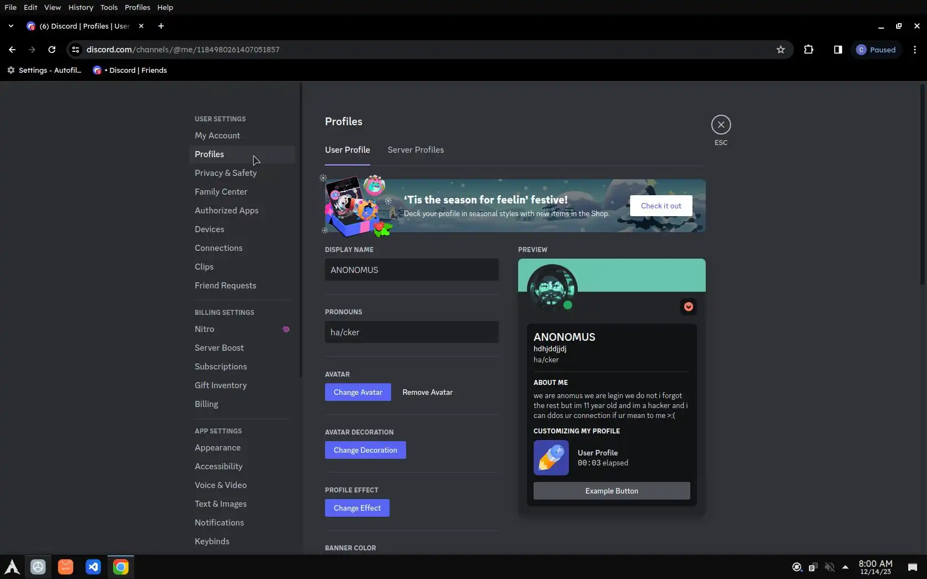The height and width of the screenshot is (579, 927).
Task: Open Privacy & Safety settings
Action: (242, 173)
